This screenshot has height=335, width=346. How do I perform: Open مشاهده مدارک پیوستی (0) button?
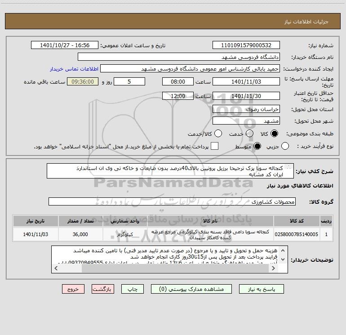point(191,289)
